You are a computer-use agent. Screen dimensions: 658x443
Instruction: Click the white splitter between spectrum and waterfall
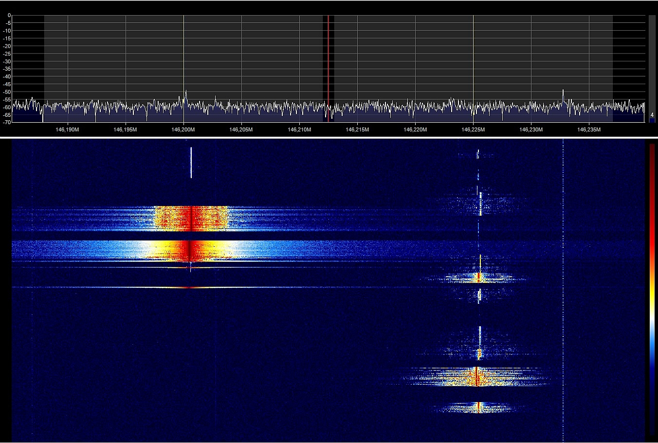[x=329, y=138]
